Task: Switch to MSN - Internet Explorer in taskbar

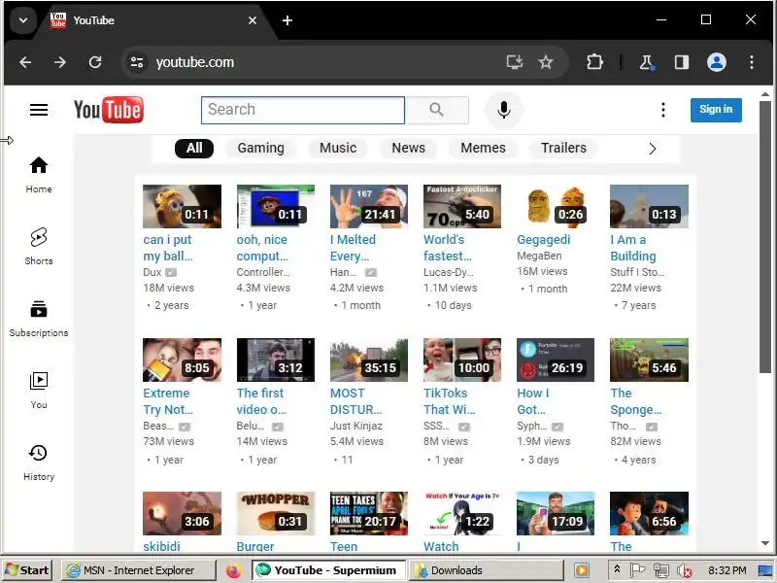Action: 139,570
